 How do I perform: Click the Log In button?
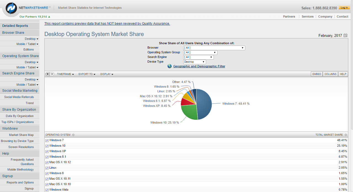point(344,8)
